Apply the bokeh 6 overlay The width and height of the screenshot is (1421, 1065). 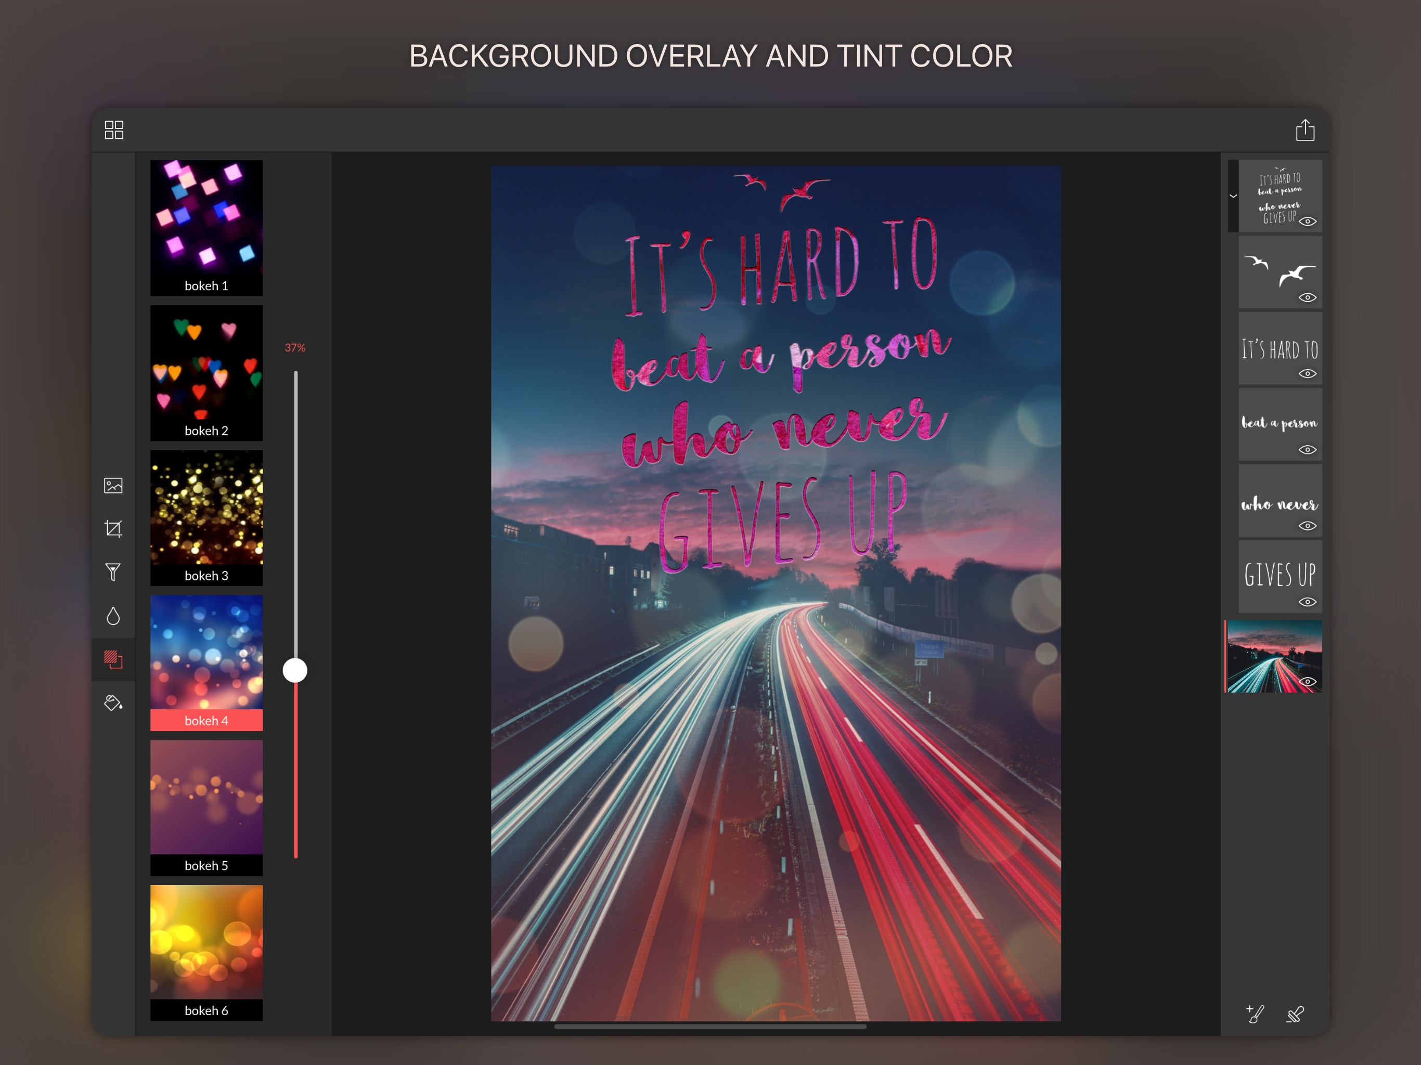(x=206, y=952)
